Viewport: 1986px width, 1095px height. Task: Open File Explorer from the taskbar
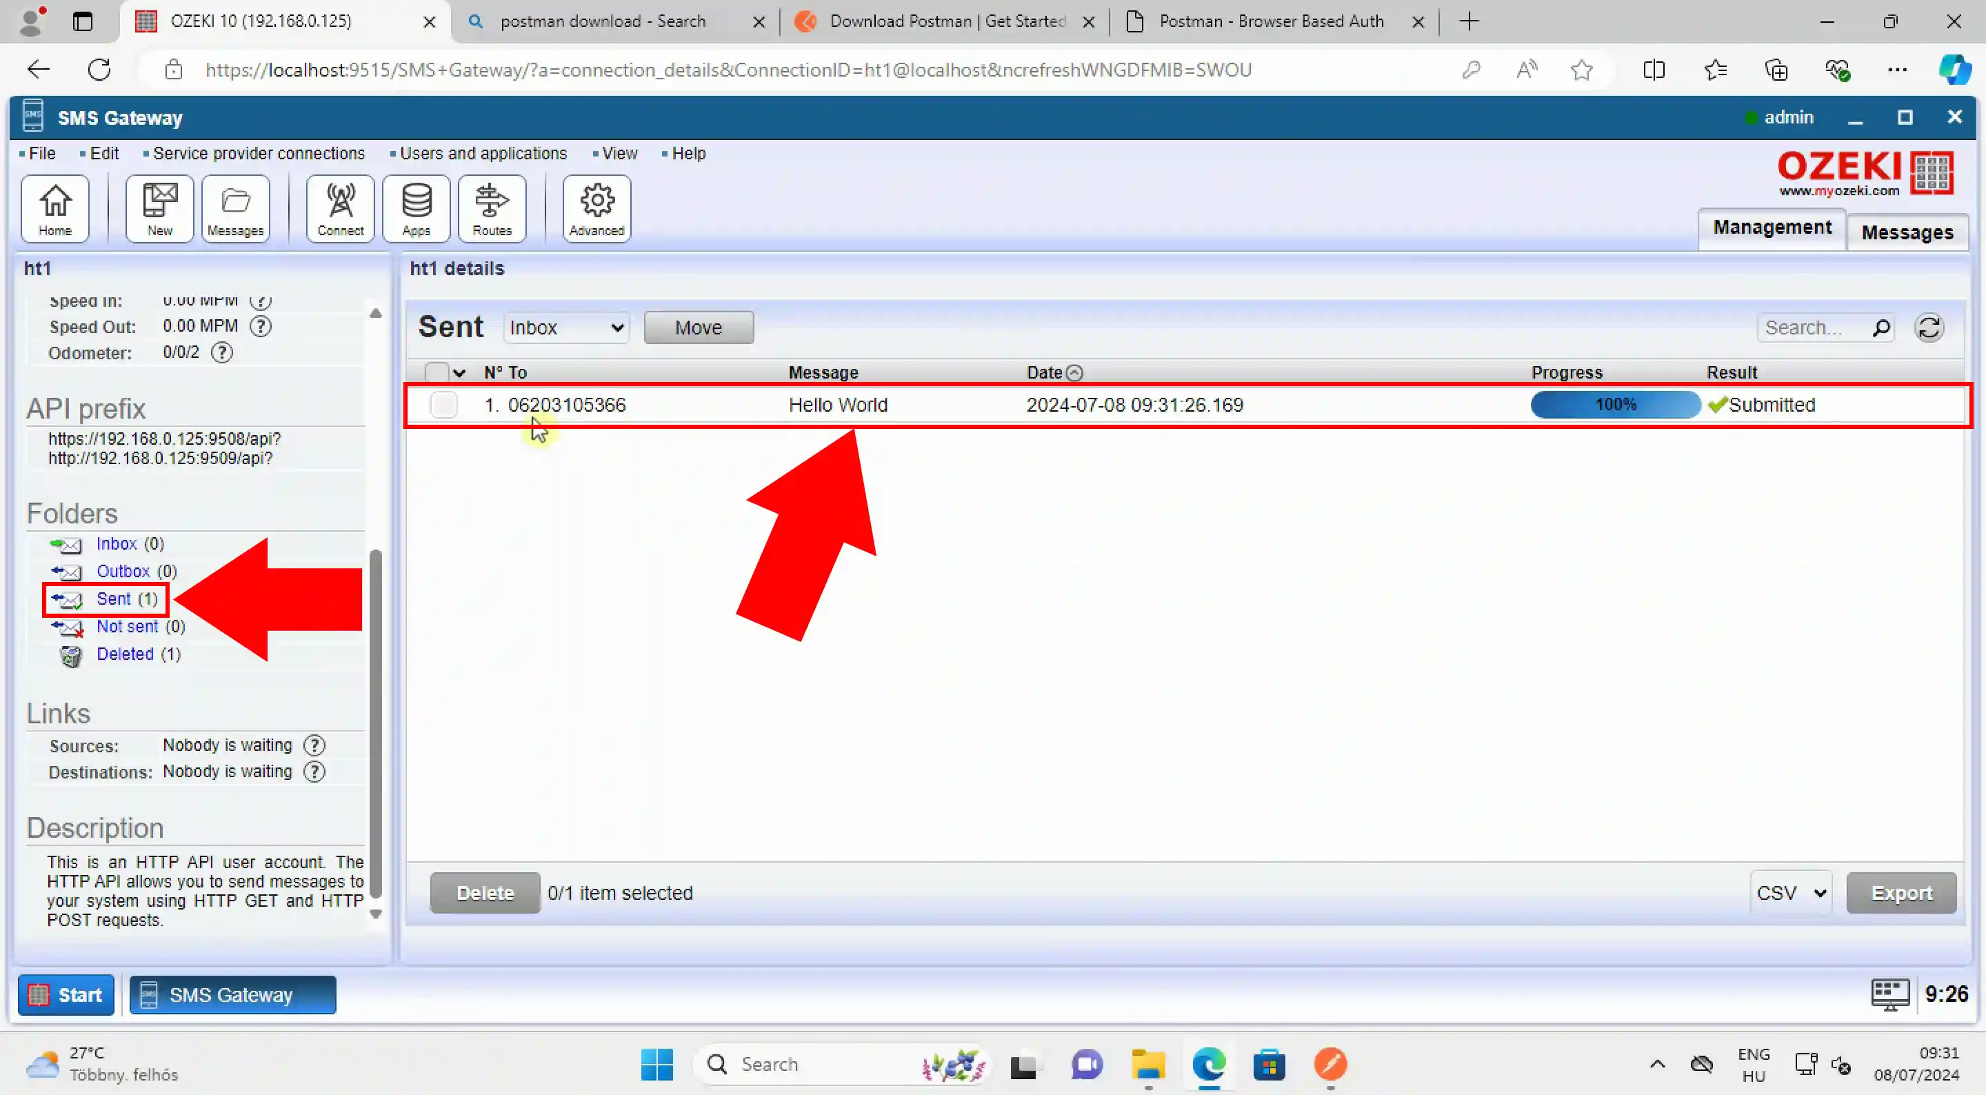coord(1148,1065)
